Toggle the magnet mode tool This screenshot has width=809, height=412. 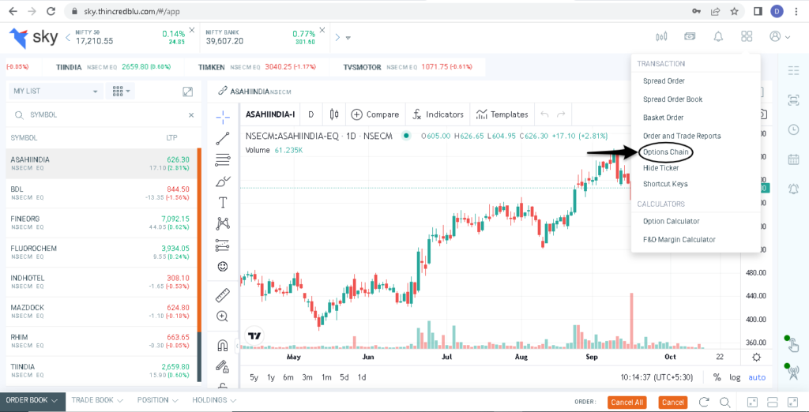(x=223, y=345)
